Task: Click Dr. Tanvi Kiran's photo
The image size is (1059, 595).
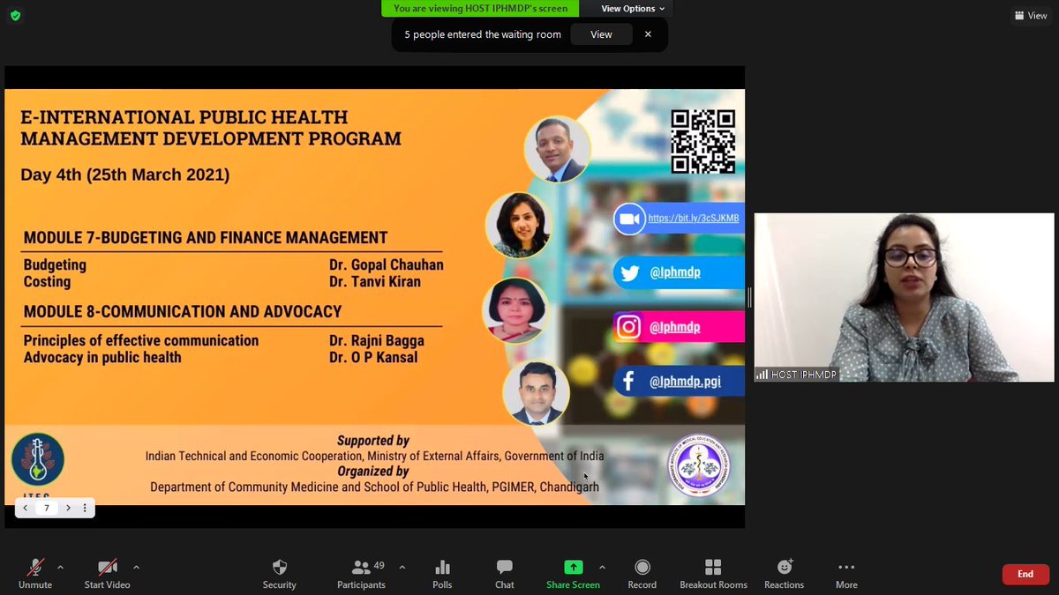Action: (518, 225)
